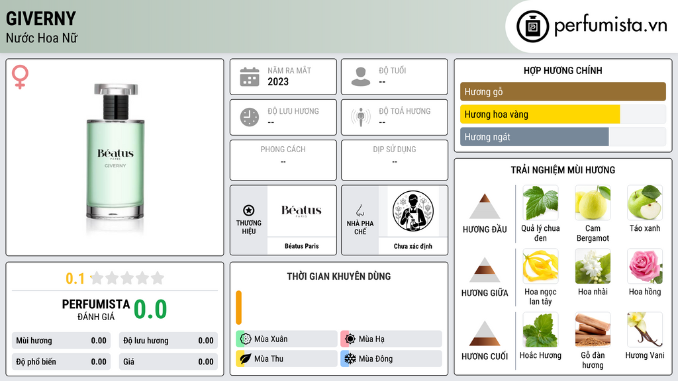Screen dimensions: 678x381
Task: Click the spring flower icon for Mùa Xuân
Action: 245,339
